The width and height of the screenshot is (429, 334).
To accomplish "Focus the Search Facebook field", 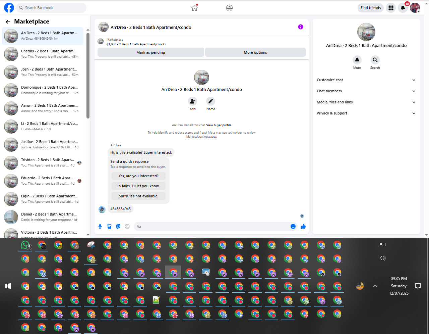I will pyautogui.click(x=51, y=8).
